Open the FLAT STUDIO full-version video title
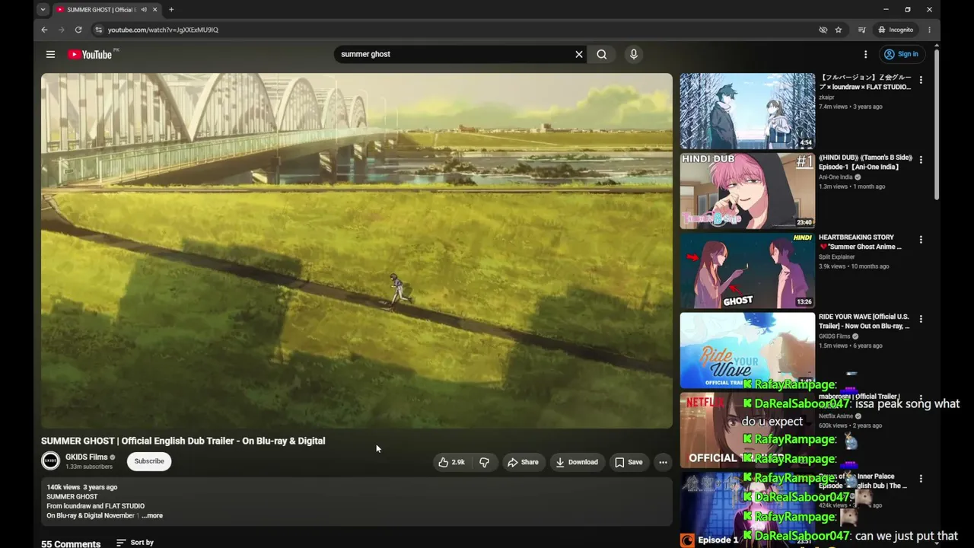 click(x=865, y=82)
